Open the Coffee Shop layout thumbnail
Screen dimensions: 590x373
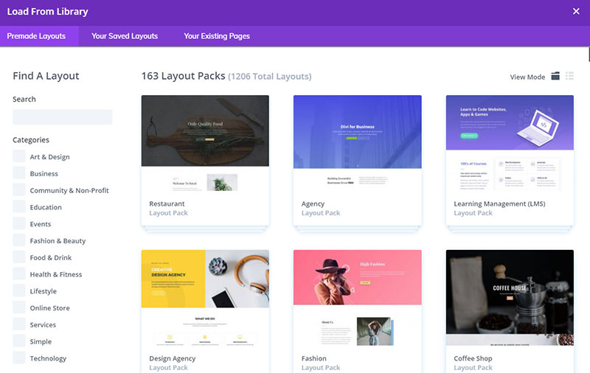tap(510, 298)
